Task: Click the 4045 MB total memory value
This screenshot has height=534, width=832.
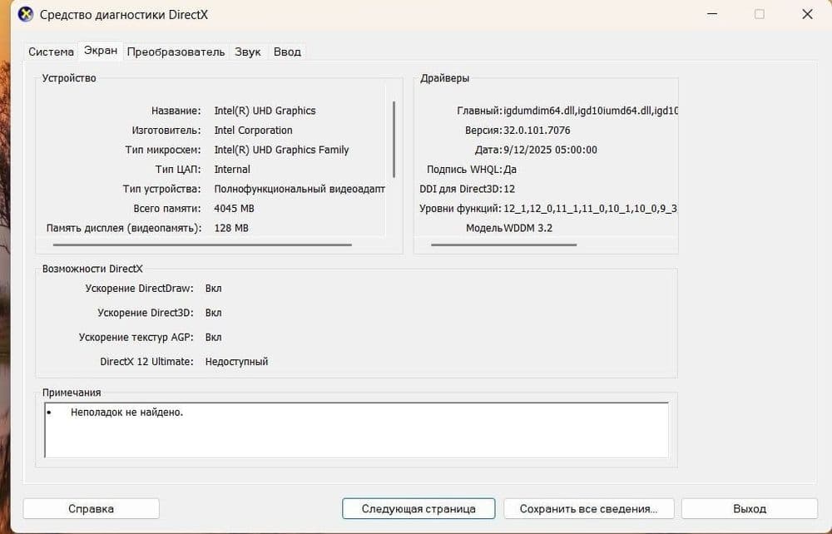Action: (234, 209)
